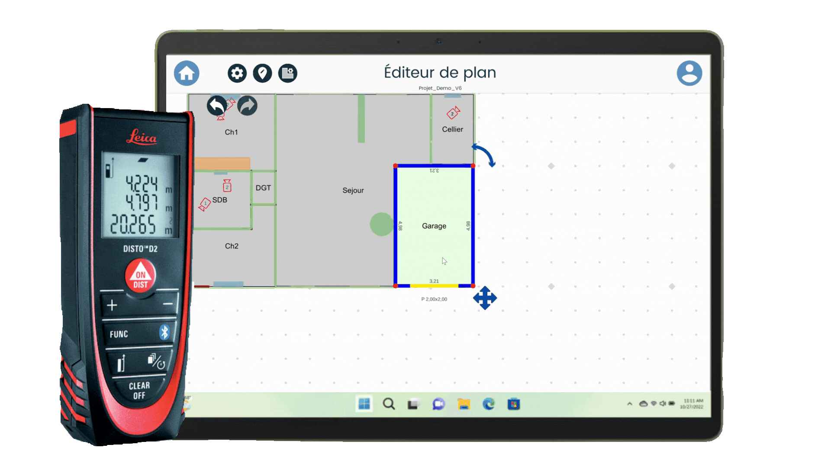
Task: Select the Sejour room label
Action: (x=353, y=190)
